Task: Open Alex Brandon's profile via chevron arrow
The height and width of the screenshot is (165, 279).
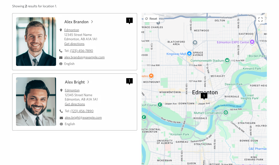Action: point(92,22)
